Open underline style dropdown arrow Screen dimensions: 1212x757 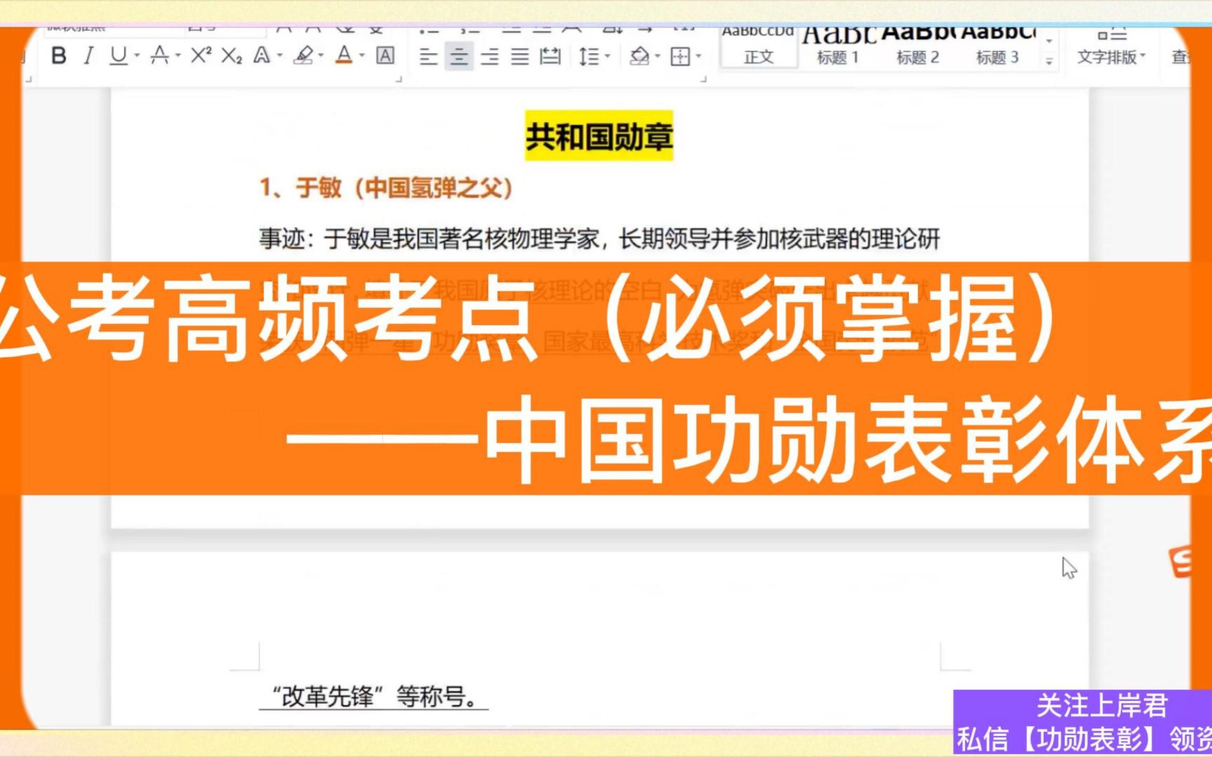pyautogui.click(x=137, y=55)
